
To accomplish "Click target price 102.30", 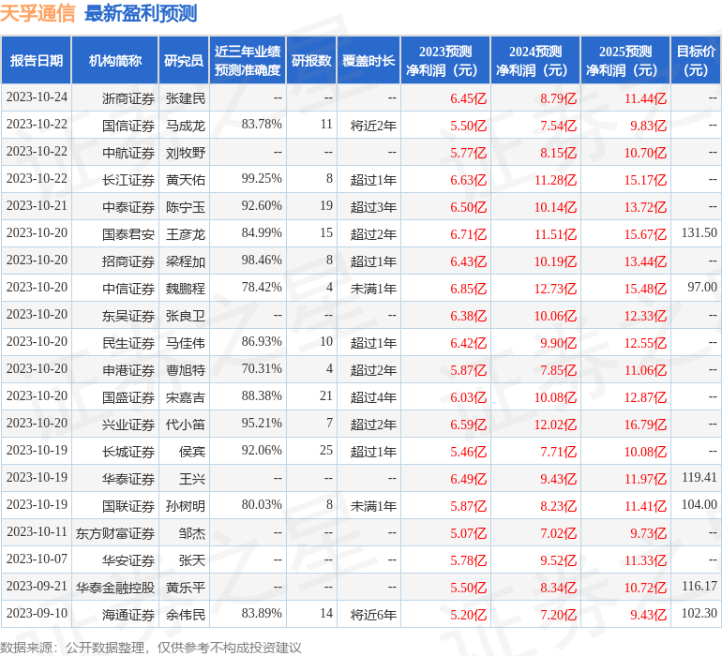I will [699, 613].
